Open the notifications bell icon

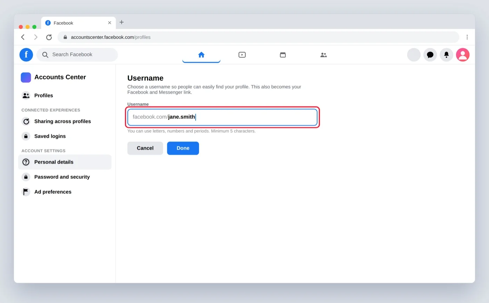(x=446, y=55)
